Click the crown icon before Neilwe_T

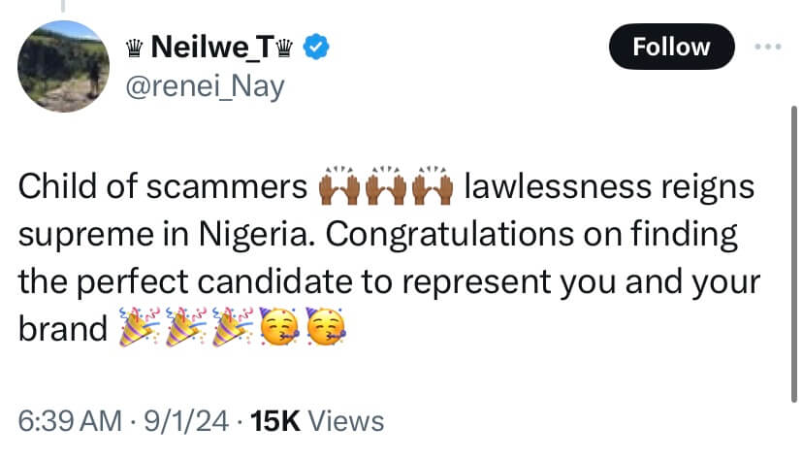pos(134,47)
